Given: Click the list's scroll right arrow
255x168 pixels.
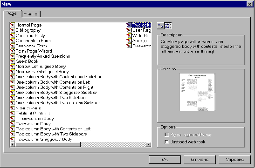Looking at the screenshot, I should (148, 144).
